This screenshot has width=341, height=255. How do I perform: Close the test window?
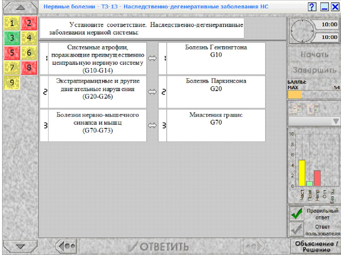335,7
